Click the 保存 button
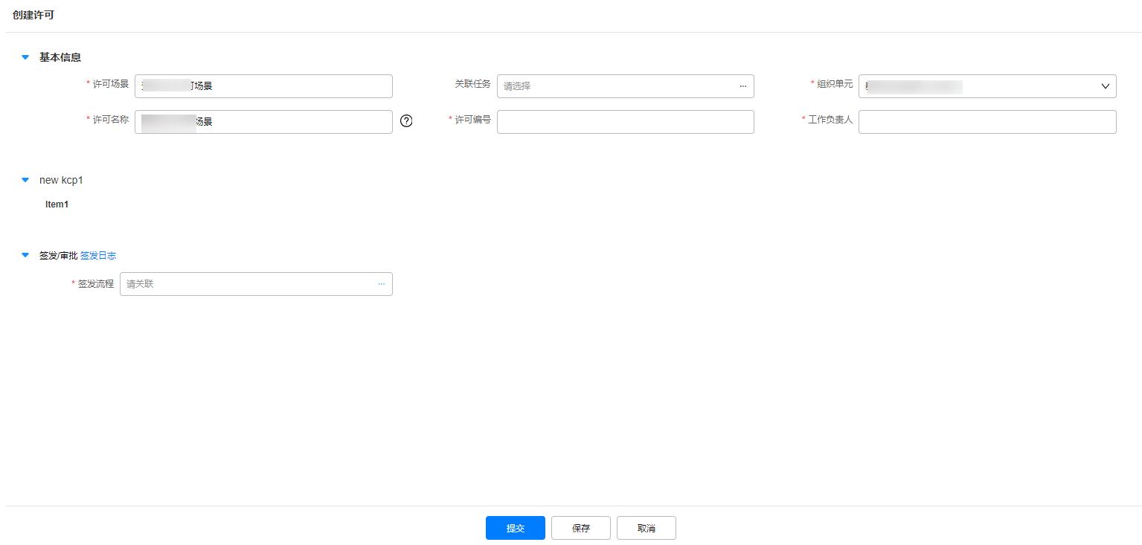1142x545 pixels. [581, 528]
